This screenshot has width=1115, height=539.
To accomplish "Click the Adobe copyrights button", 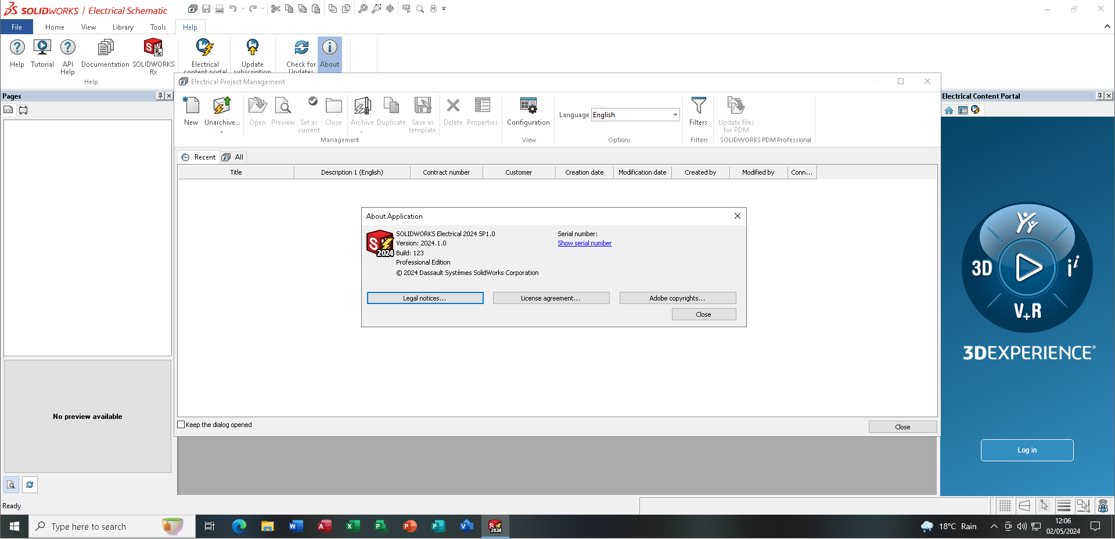I will pyautogui.click(x=678, y=298).
